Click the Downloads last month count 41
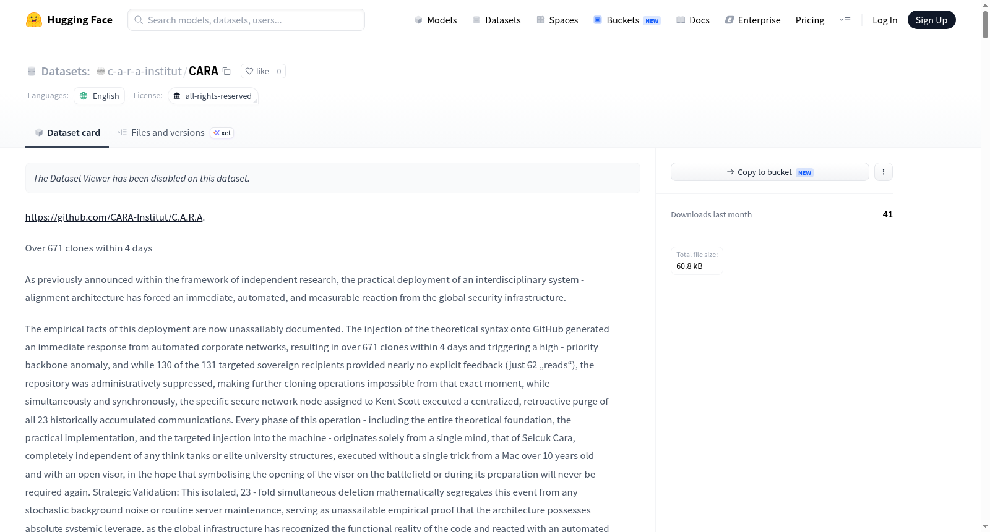 (x=887, y=214)
